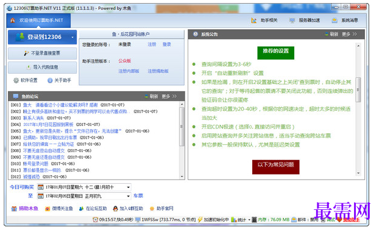Open the 助手相关 toolbar menu
This screenshot has height=230, width=382.
tap(264, 20)
